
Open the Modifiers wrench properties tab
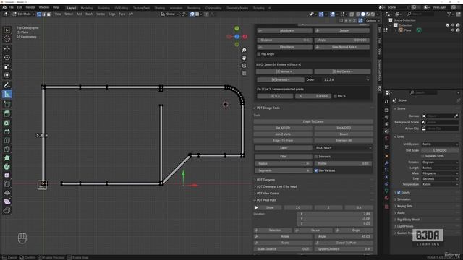point(386,163)
